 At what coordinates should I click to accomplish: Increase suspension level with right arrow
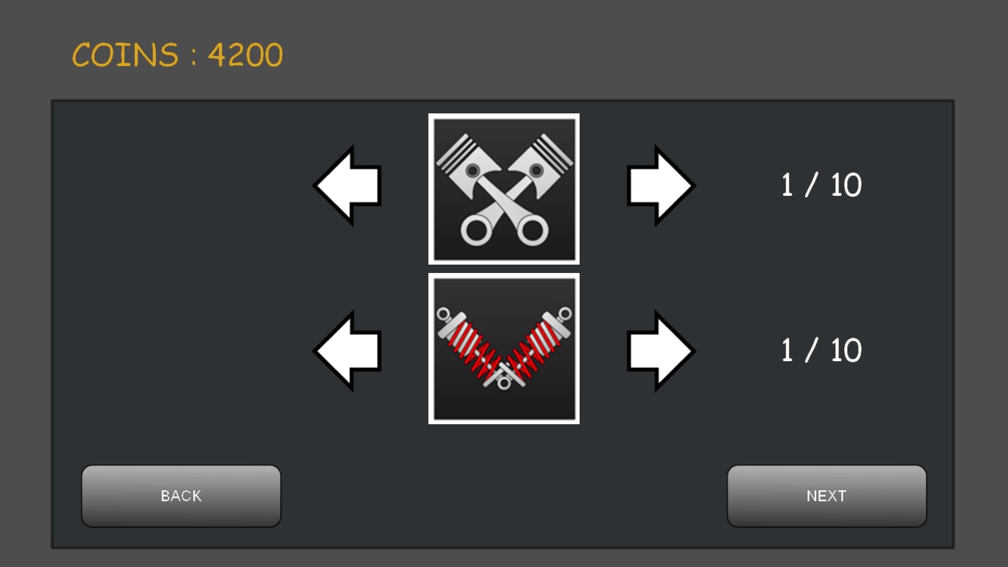[661, 351]
